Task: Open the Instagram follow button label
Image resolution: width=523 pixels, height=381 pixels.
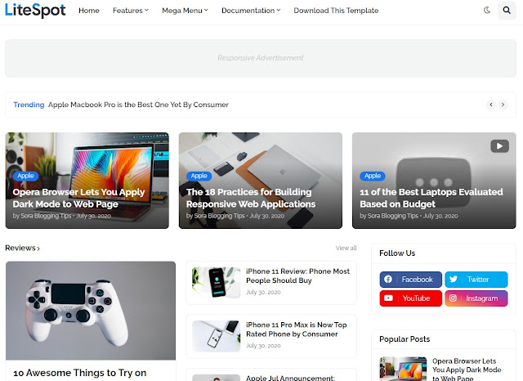Action: (481, 298)
